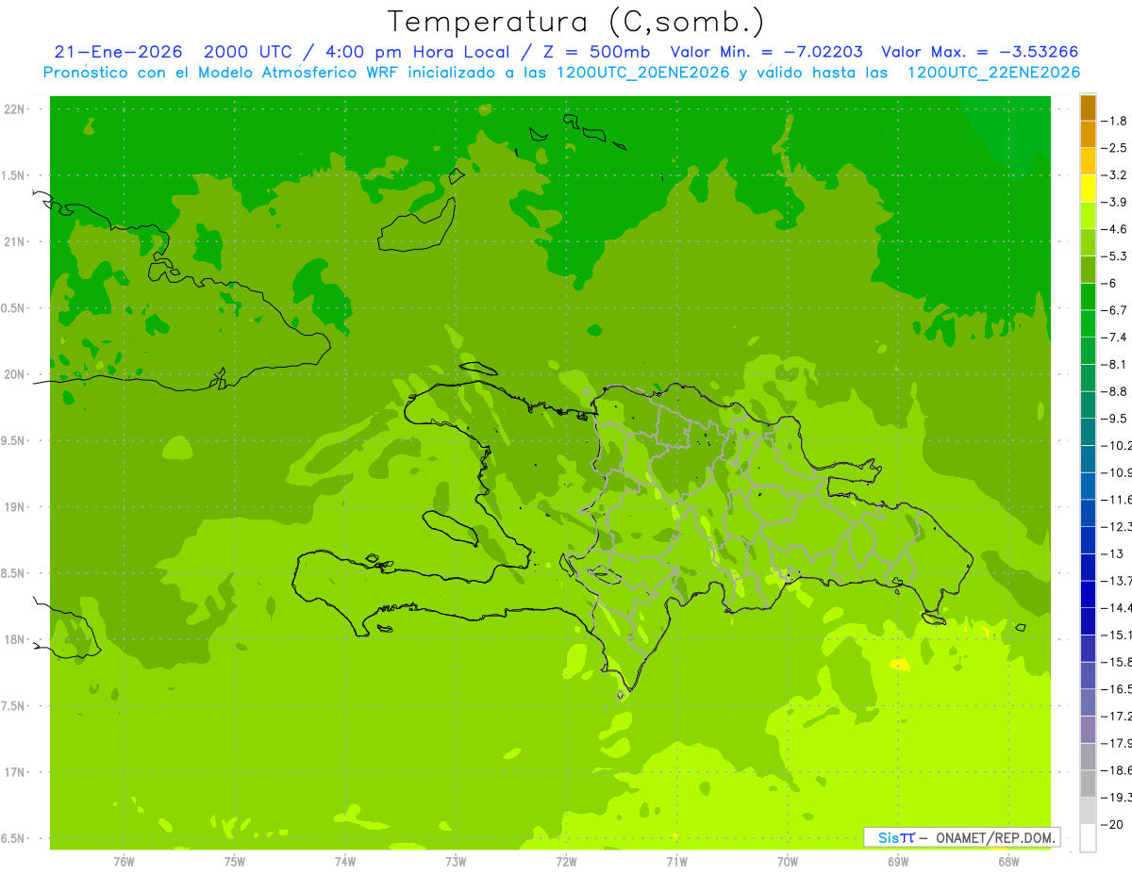
Task: Select the date text "21-Ene-2026"
Action: (119, 52)
